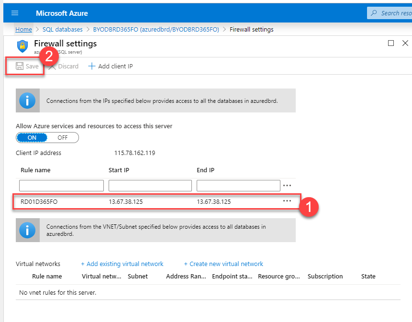Click End IP 13.67.38.125 in RD01D365FO row
The height and width of the screenshot is (322, 412).
point(213,202)
